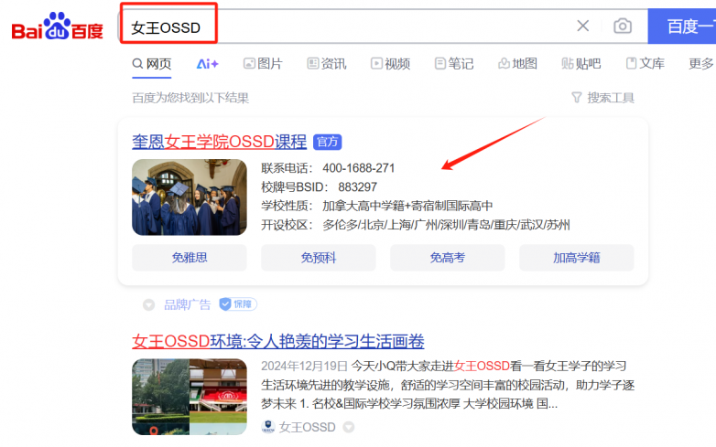Open image search via camera icon
Viewport: 716px width, 447px height.
point(623,26)
